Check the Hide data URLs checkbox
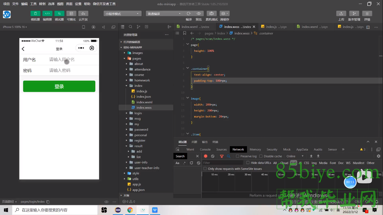Screen dimensions: 383x215 pyautogui.click(x=248, y=163)
